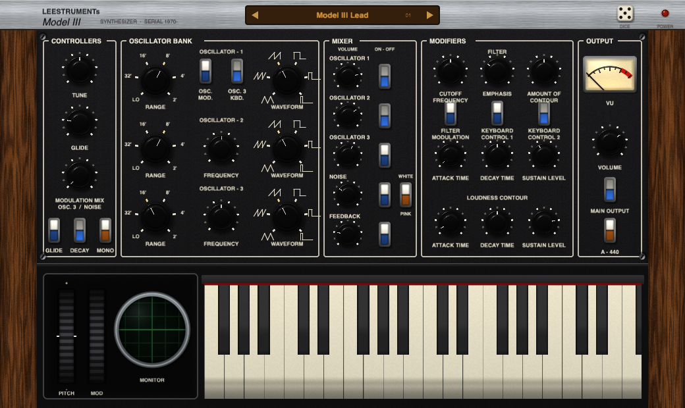The width and height of the screenshot is (685, 408).
Task: Click the output Volume knob
Action: tap(609, 142)
